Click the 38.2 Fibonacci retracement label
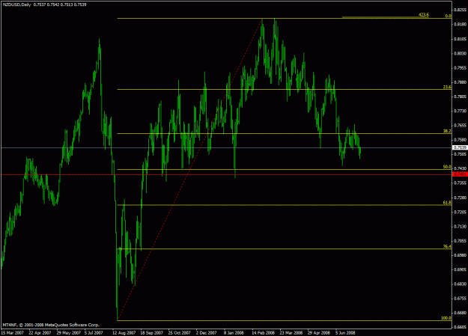This screenshot has width=468, height=336. 447,131
